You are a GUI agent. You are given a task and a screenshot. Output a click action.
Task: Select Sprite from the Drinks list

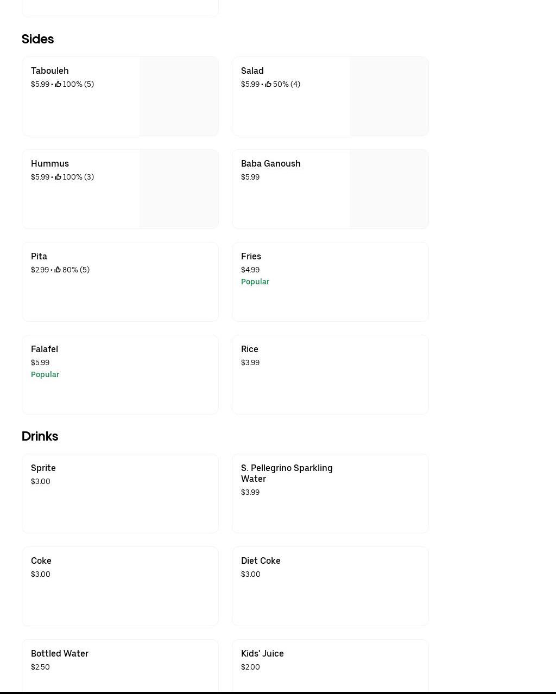pyautogui.click(x=43, y=468)
